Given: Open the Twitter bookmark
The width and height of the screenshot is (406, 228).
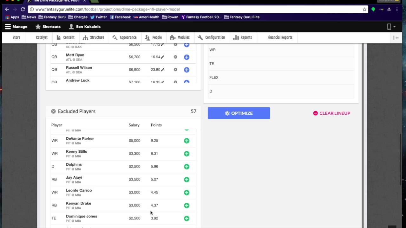Looking at the screenshot, I should pyautogui.click(x=99, y=17).
